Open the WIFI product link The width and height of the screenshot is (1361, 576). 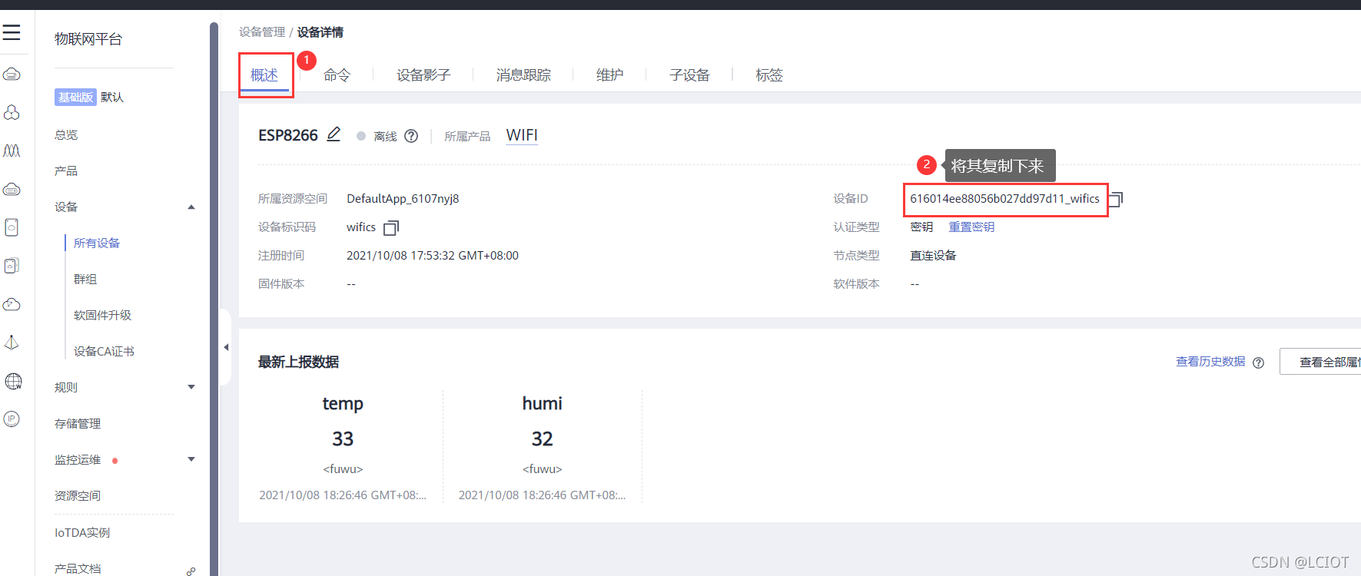coord(522,135)
